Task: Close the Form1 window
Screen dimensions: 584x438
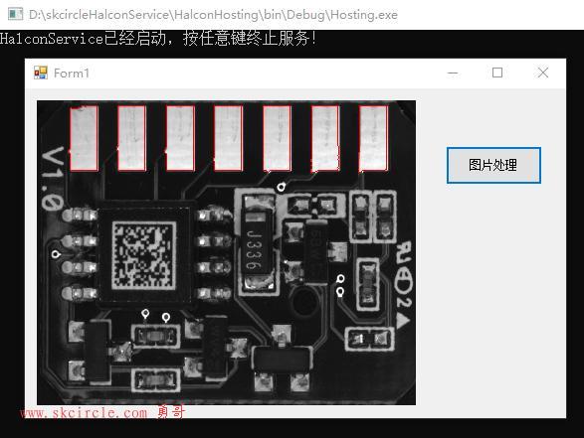Action: pyautogui.click(x=542, y=73)
